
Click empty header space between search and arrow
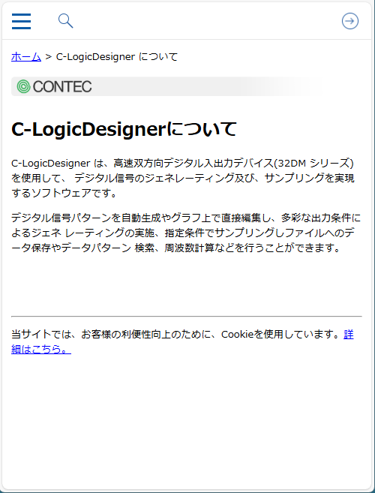coord(208,21)
